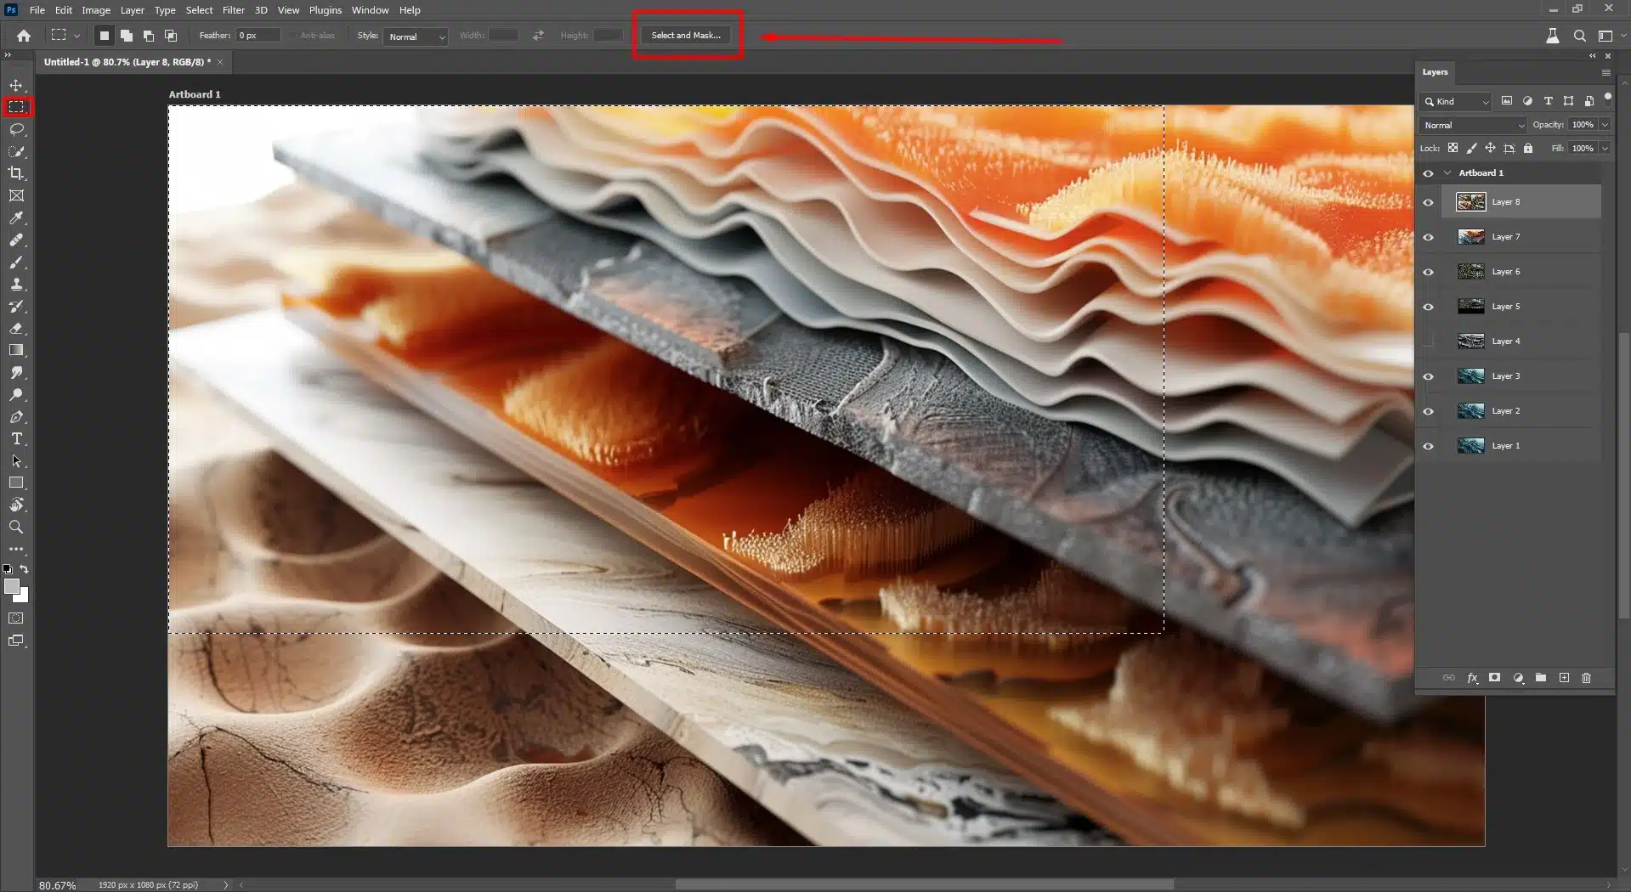
Task: Hide Layer 5 visibility
Action: 1428,307
